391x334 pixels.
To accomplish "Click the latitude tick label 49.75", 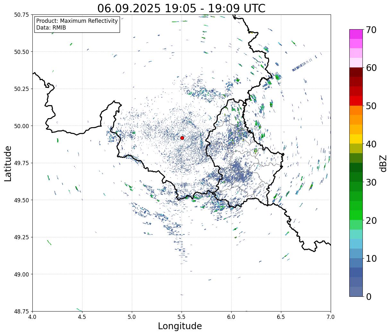I will [x=21, y=163].
